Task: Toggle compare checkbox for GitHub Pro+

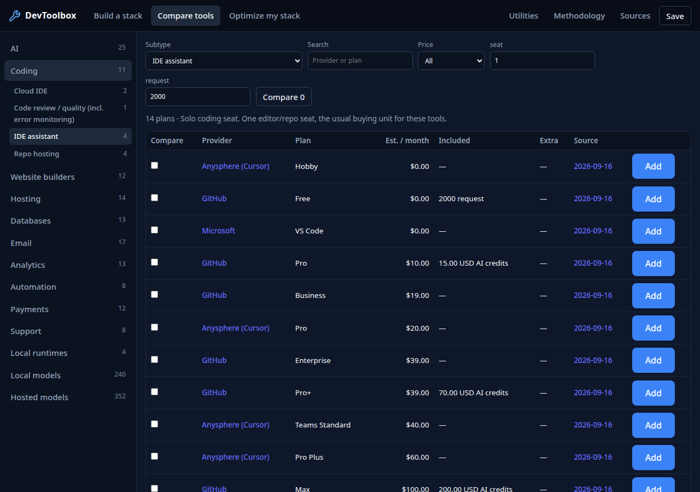Action: click(154, 391)
